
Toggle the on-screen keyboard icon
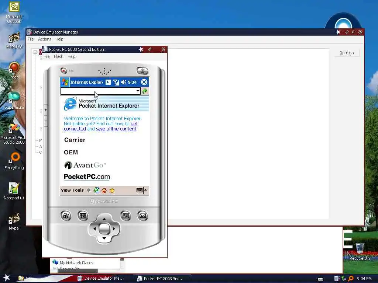(x=139, y=191)
